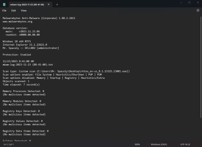Close the Notepad window

(x=198, y=2)
